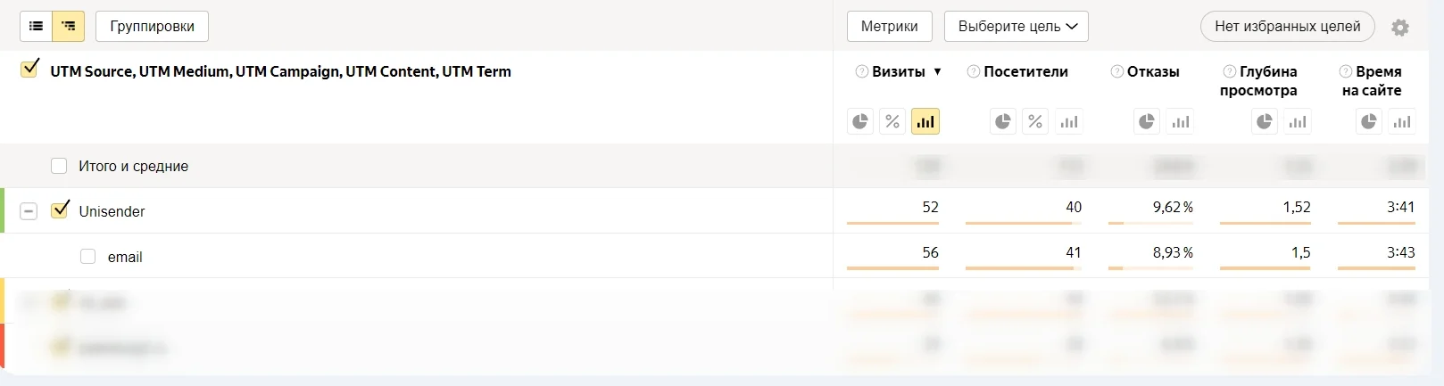1444x386 pixels.
Task: Uncheck the Unisender row checkbox
Action: click(x=60, y=210)
